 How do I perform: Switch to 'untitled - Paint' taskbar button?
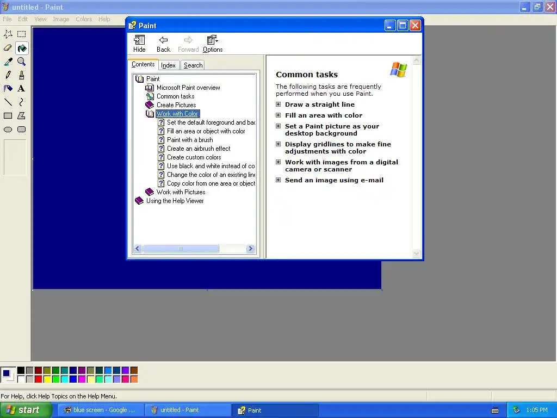coord(188,410)
